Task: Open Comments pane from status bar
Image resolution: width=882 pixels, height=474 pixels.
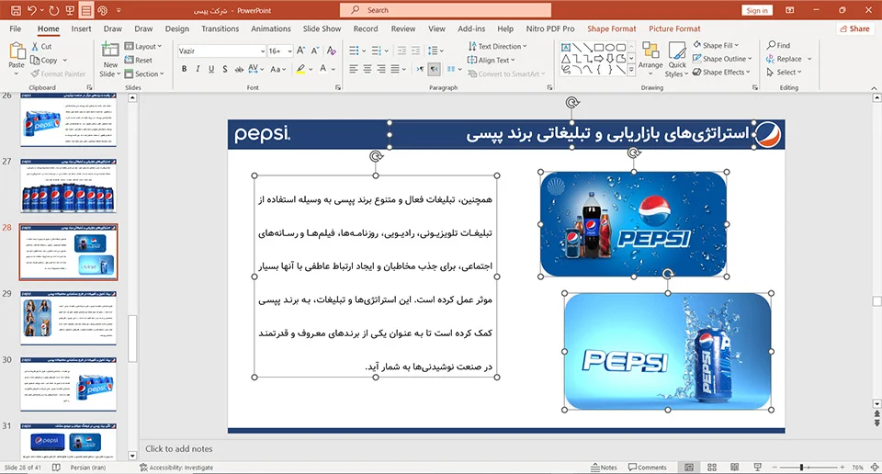Action: click(x=648, y=468)
